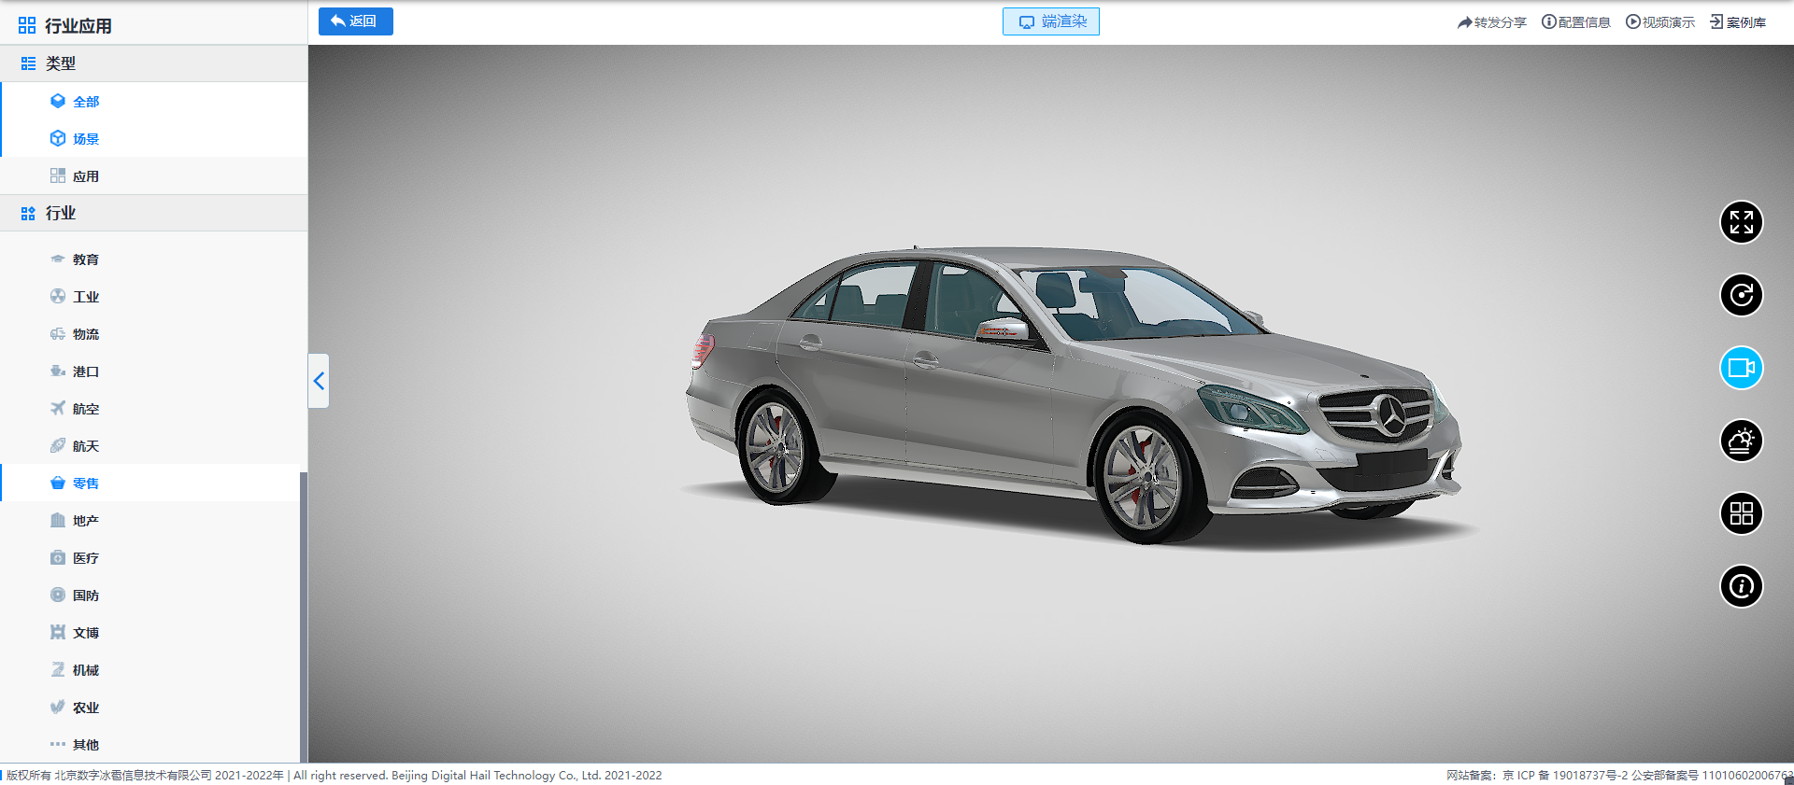Click the 全部 cube icon

pyautogui.click(x=58, y=101)
